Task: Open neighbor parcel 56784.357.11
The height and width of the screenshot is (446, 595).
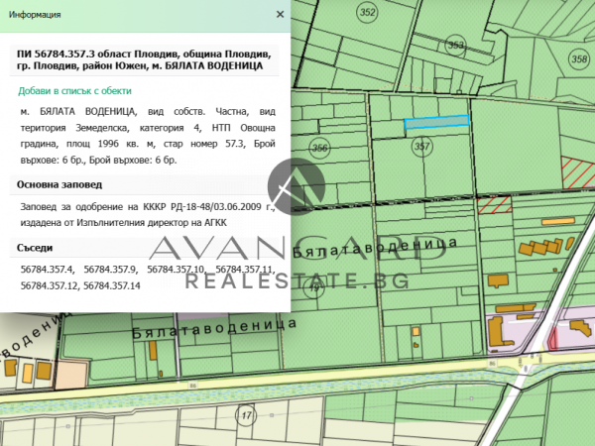Action: tap(244, 269)
